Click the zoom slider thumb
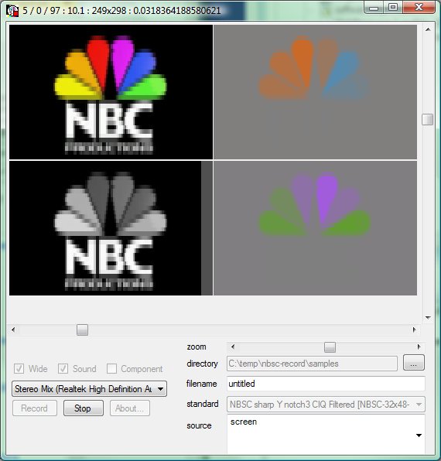 coord(330,347)
